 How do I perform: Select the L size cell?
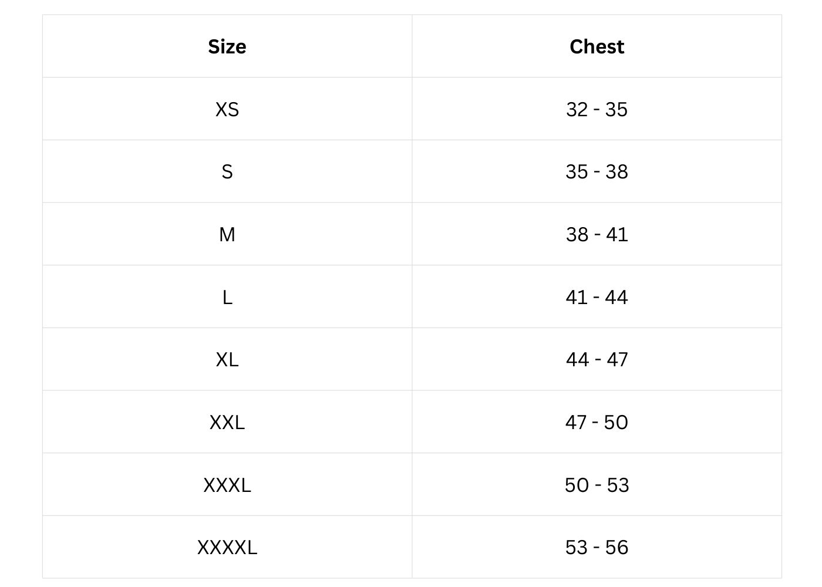click(227, 297)
